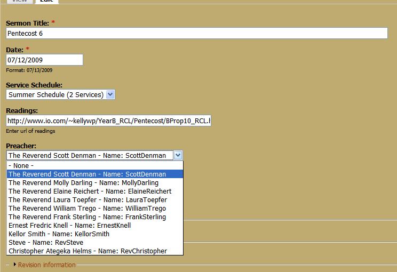Choose The Reverend Elaine Reichert option

tap(95, 191)
